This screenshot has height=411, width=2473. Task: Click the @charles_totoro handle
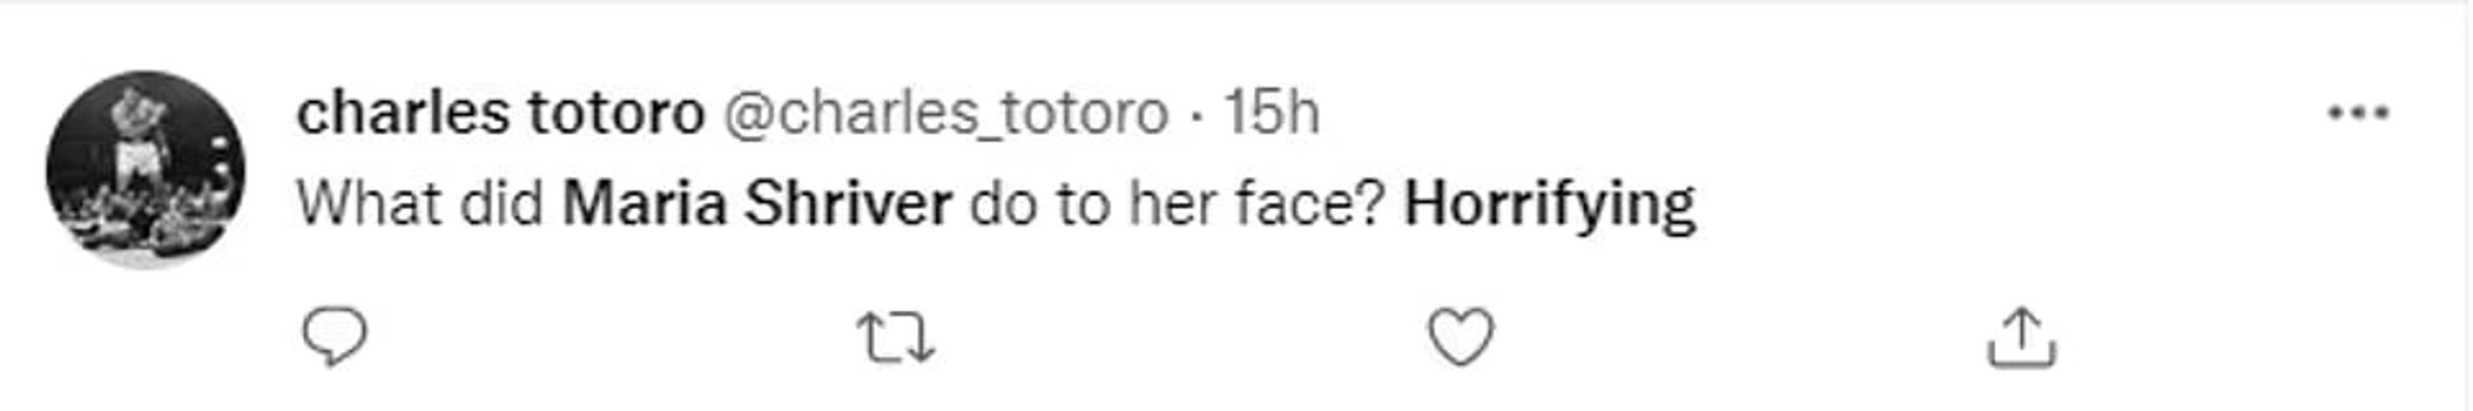pos(945,113)
